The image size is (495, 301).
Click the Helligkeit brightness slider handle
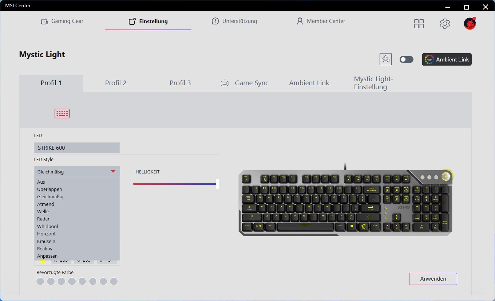pyautogui.click(x=217, y=184)
